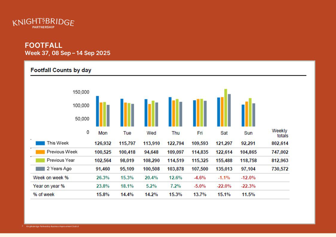Select the green Previous Year legend swatch
336x237 pixels.
(40, 160)
